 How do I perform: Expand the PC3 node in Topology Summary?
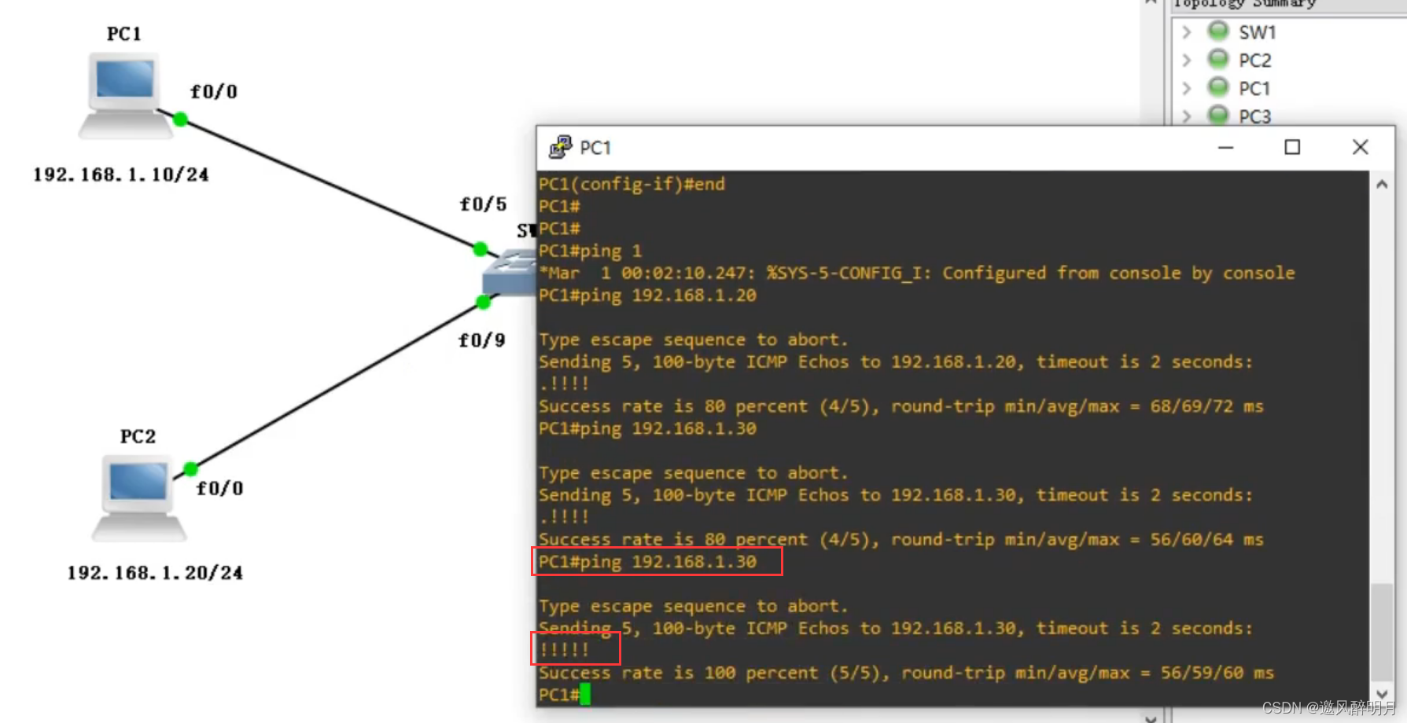pyautogui.click(x=1187, y=116)
